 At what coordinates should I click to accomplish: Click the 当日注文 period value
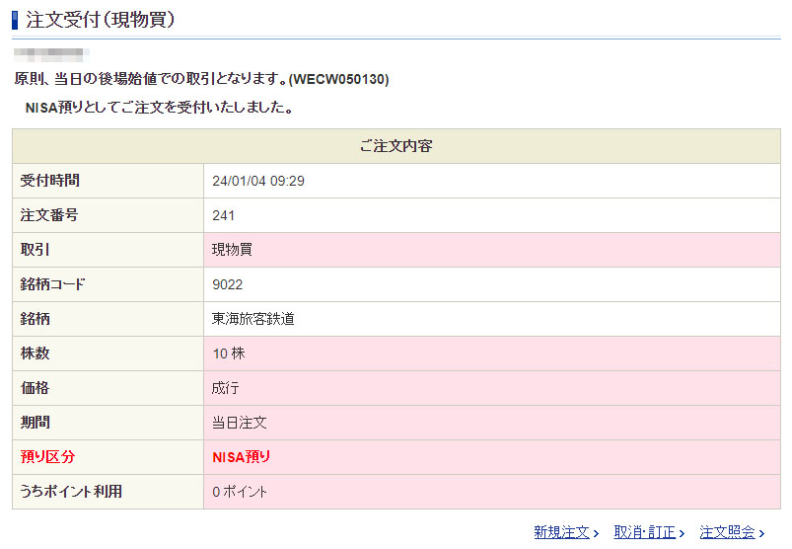pyautogui.click(x=240, y=423)
